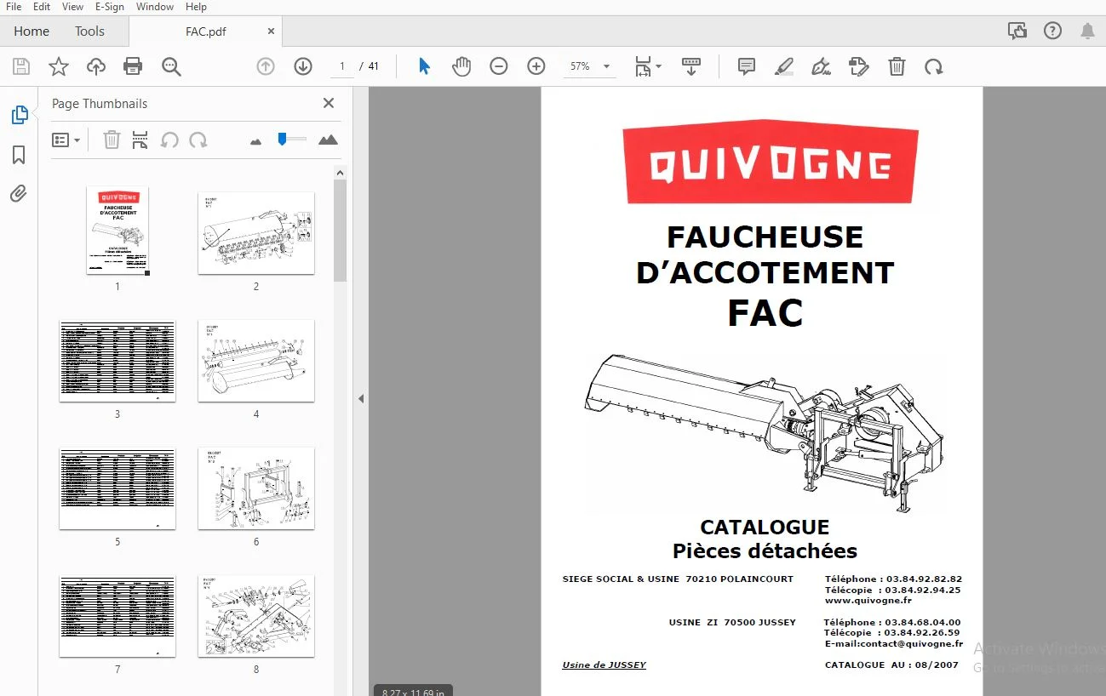Open the E-Sign menu
The width and height of the screenshot is (1106, 696).
(110, 7)
